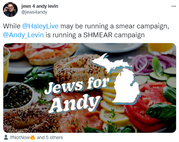This screenshot has width=179, height=142.
Task: Open the @Andy_Levin mention
Action: click(23, 35)
